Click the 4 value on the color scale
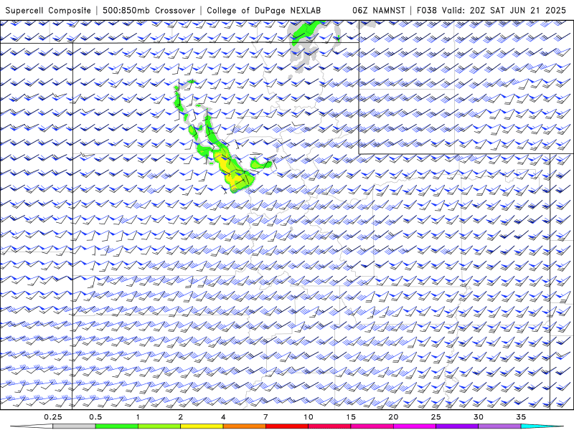The image size is (574, 430). [x=223, y=417]
